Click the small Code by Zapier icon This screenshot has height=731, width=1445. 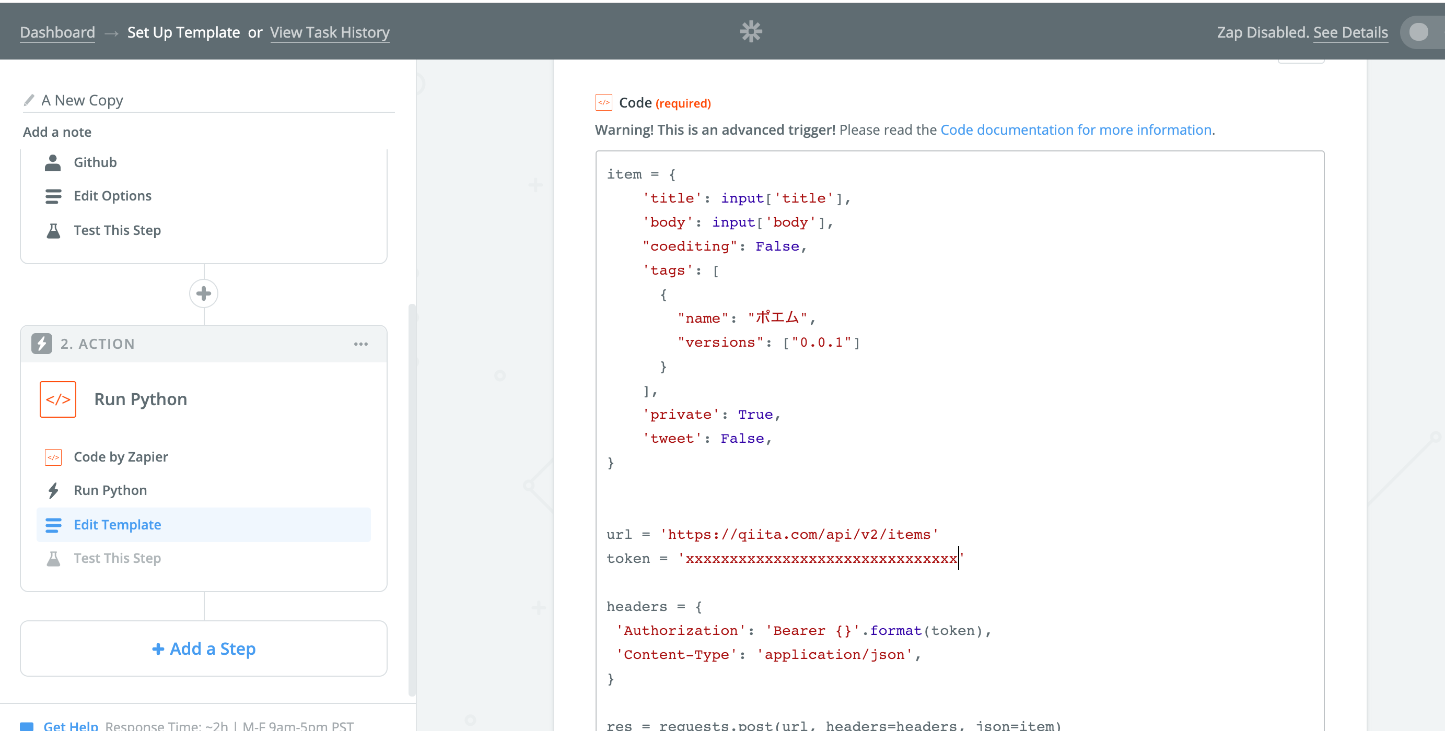click(53, 457)
